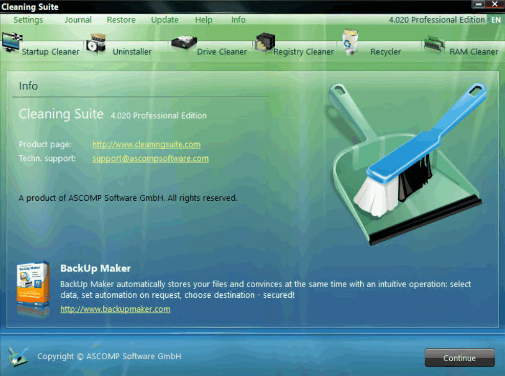505x376 pixels.
Task: Click the Recycler recycle bin icon
Action: (350, 41)
